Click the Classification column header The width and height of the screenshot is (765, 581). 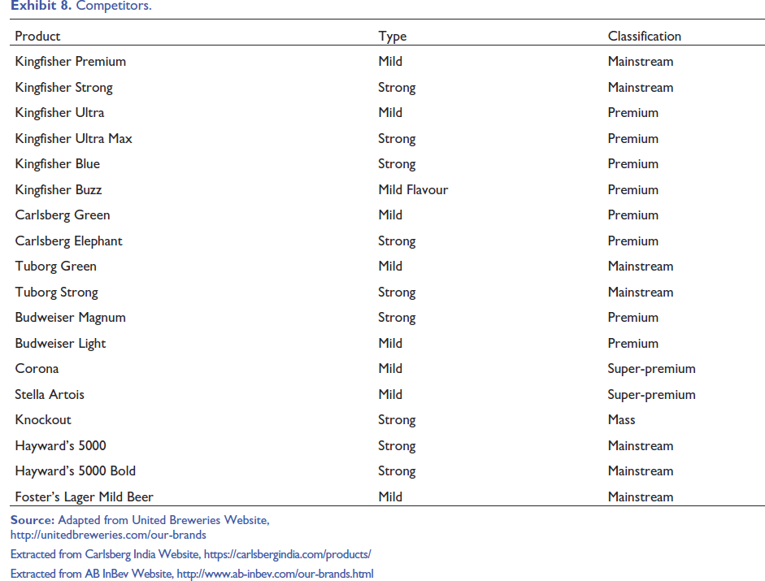pyautogui.click(x=644, y=36)
